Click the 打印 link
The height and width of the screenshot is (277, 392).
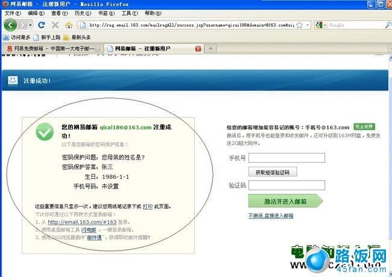(x=148, y=207)
